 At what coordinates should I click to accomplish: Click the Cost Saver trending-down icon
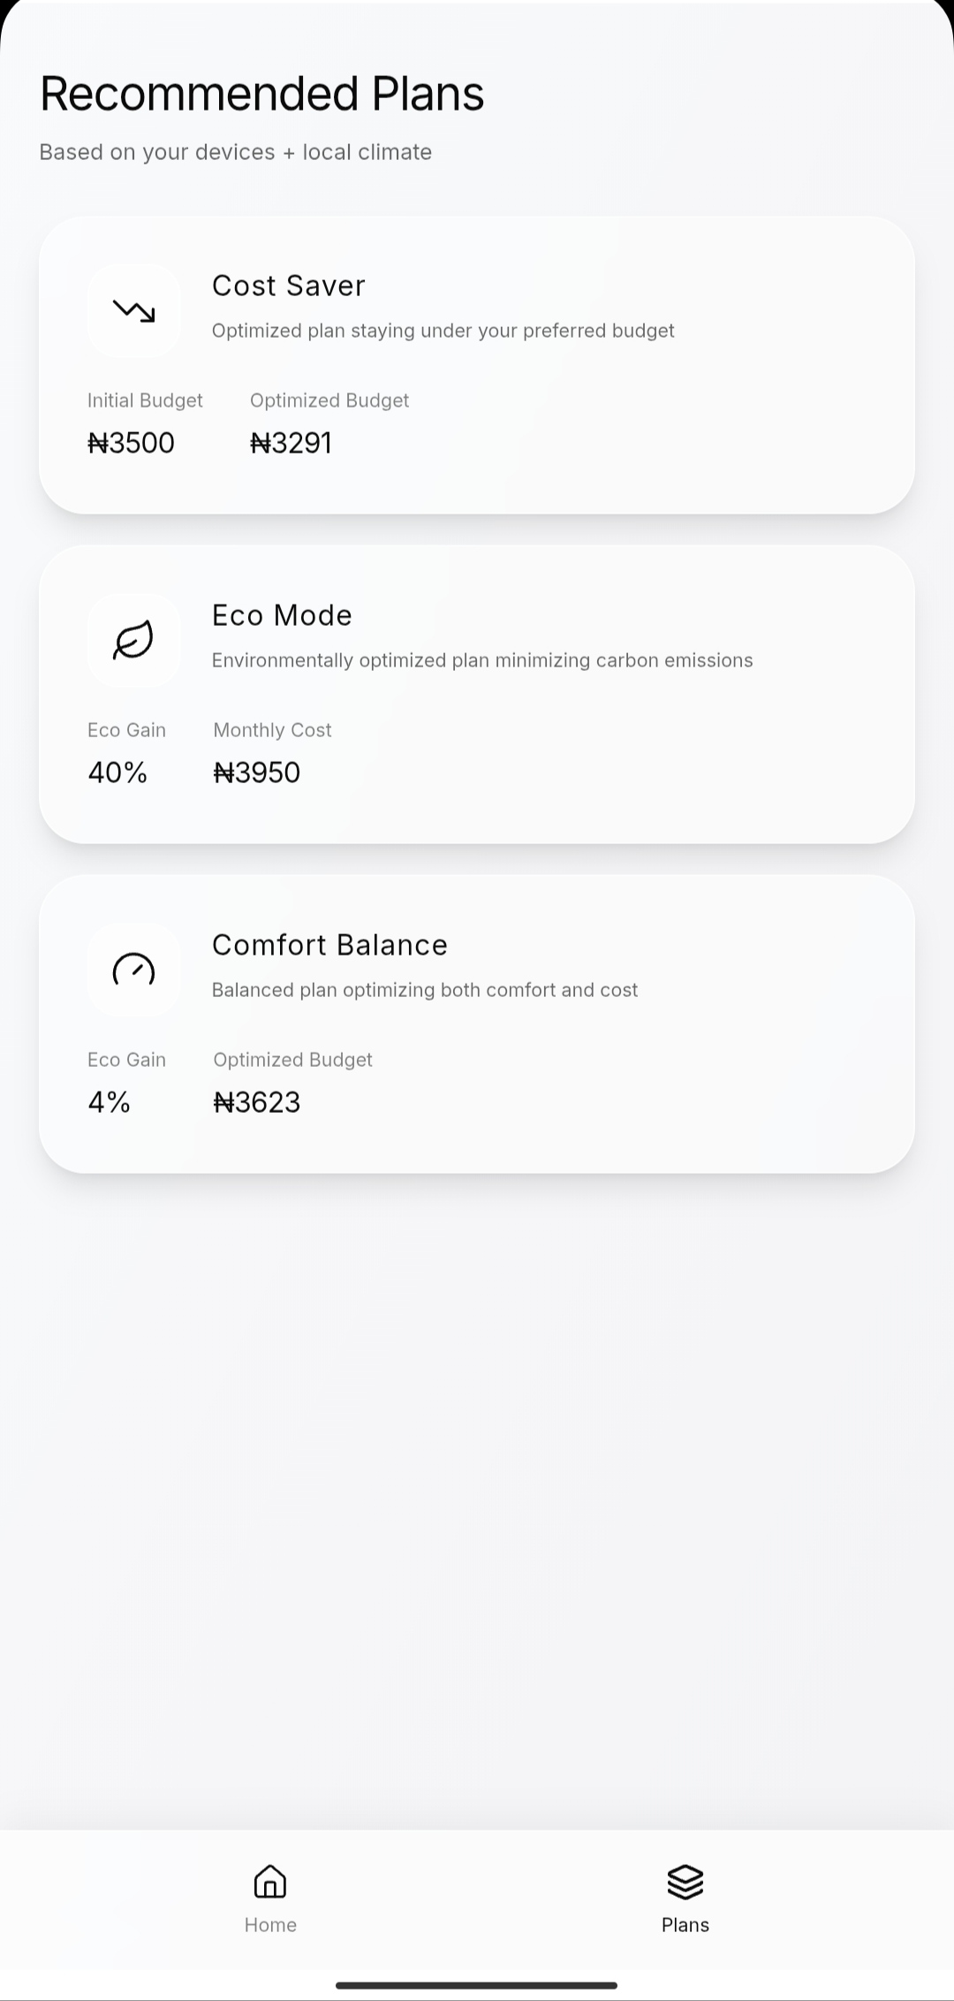click(134, 310)
